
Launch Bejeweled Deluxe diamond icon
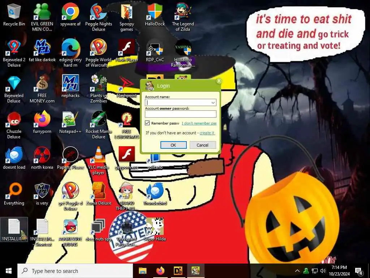coord(14,89)
